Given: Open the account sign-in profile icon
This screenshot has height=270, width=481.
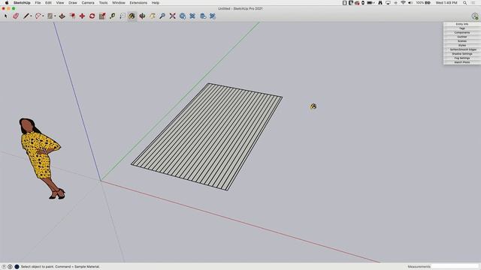Looking at the screenshot, I should click(x=475, y=16).
